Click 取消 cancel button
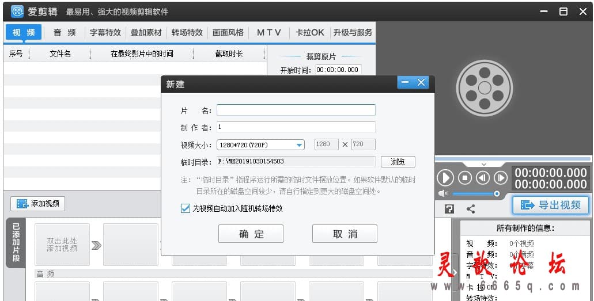The height and width of the screenshot is (301, 594). (x=345, y=234)
